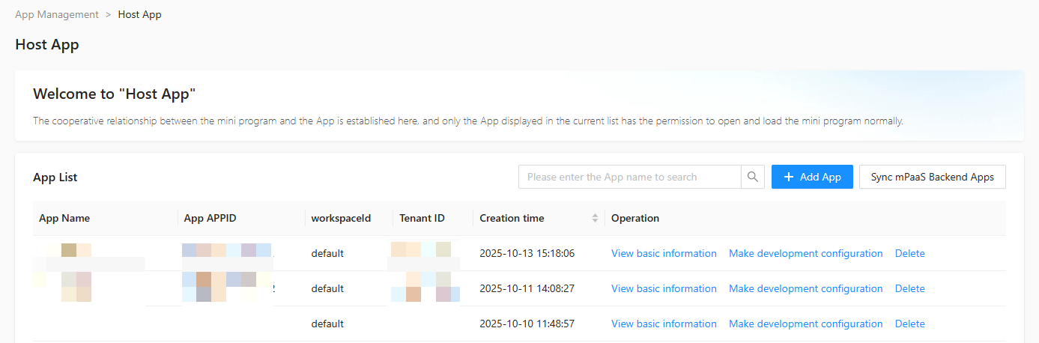This screenshot has height=343, width=1039.
Task: View basic information for the 2025-10-11 app
Action: click(664, 288)
